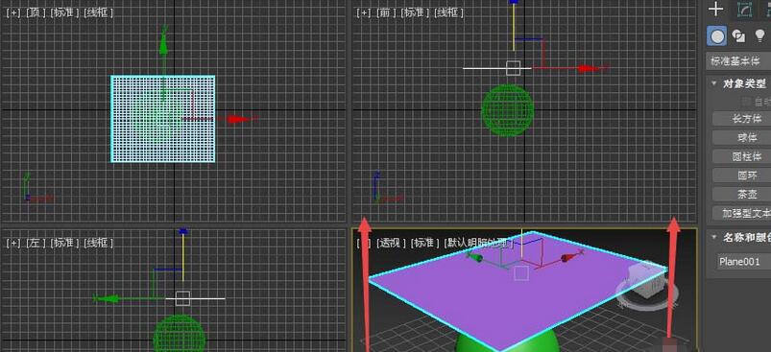This screenshot has height=352, width=771.
Task: Open the [透视] viewport label menu
Action: [x=392, y=243]
